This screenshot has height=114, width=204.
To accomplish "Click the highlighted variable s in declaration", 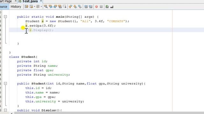I will 43,21.
